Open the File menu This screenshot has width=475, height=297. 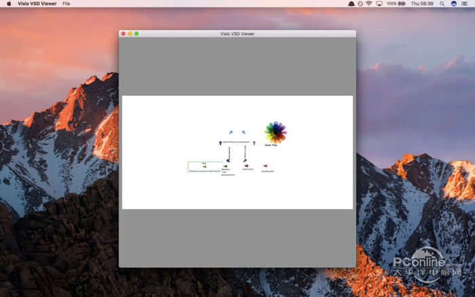66,3
